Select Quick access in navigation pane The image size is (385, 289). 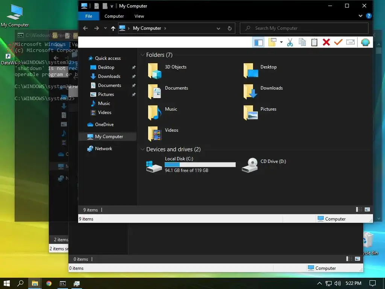pyautogui.click(x=108, y=58)
